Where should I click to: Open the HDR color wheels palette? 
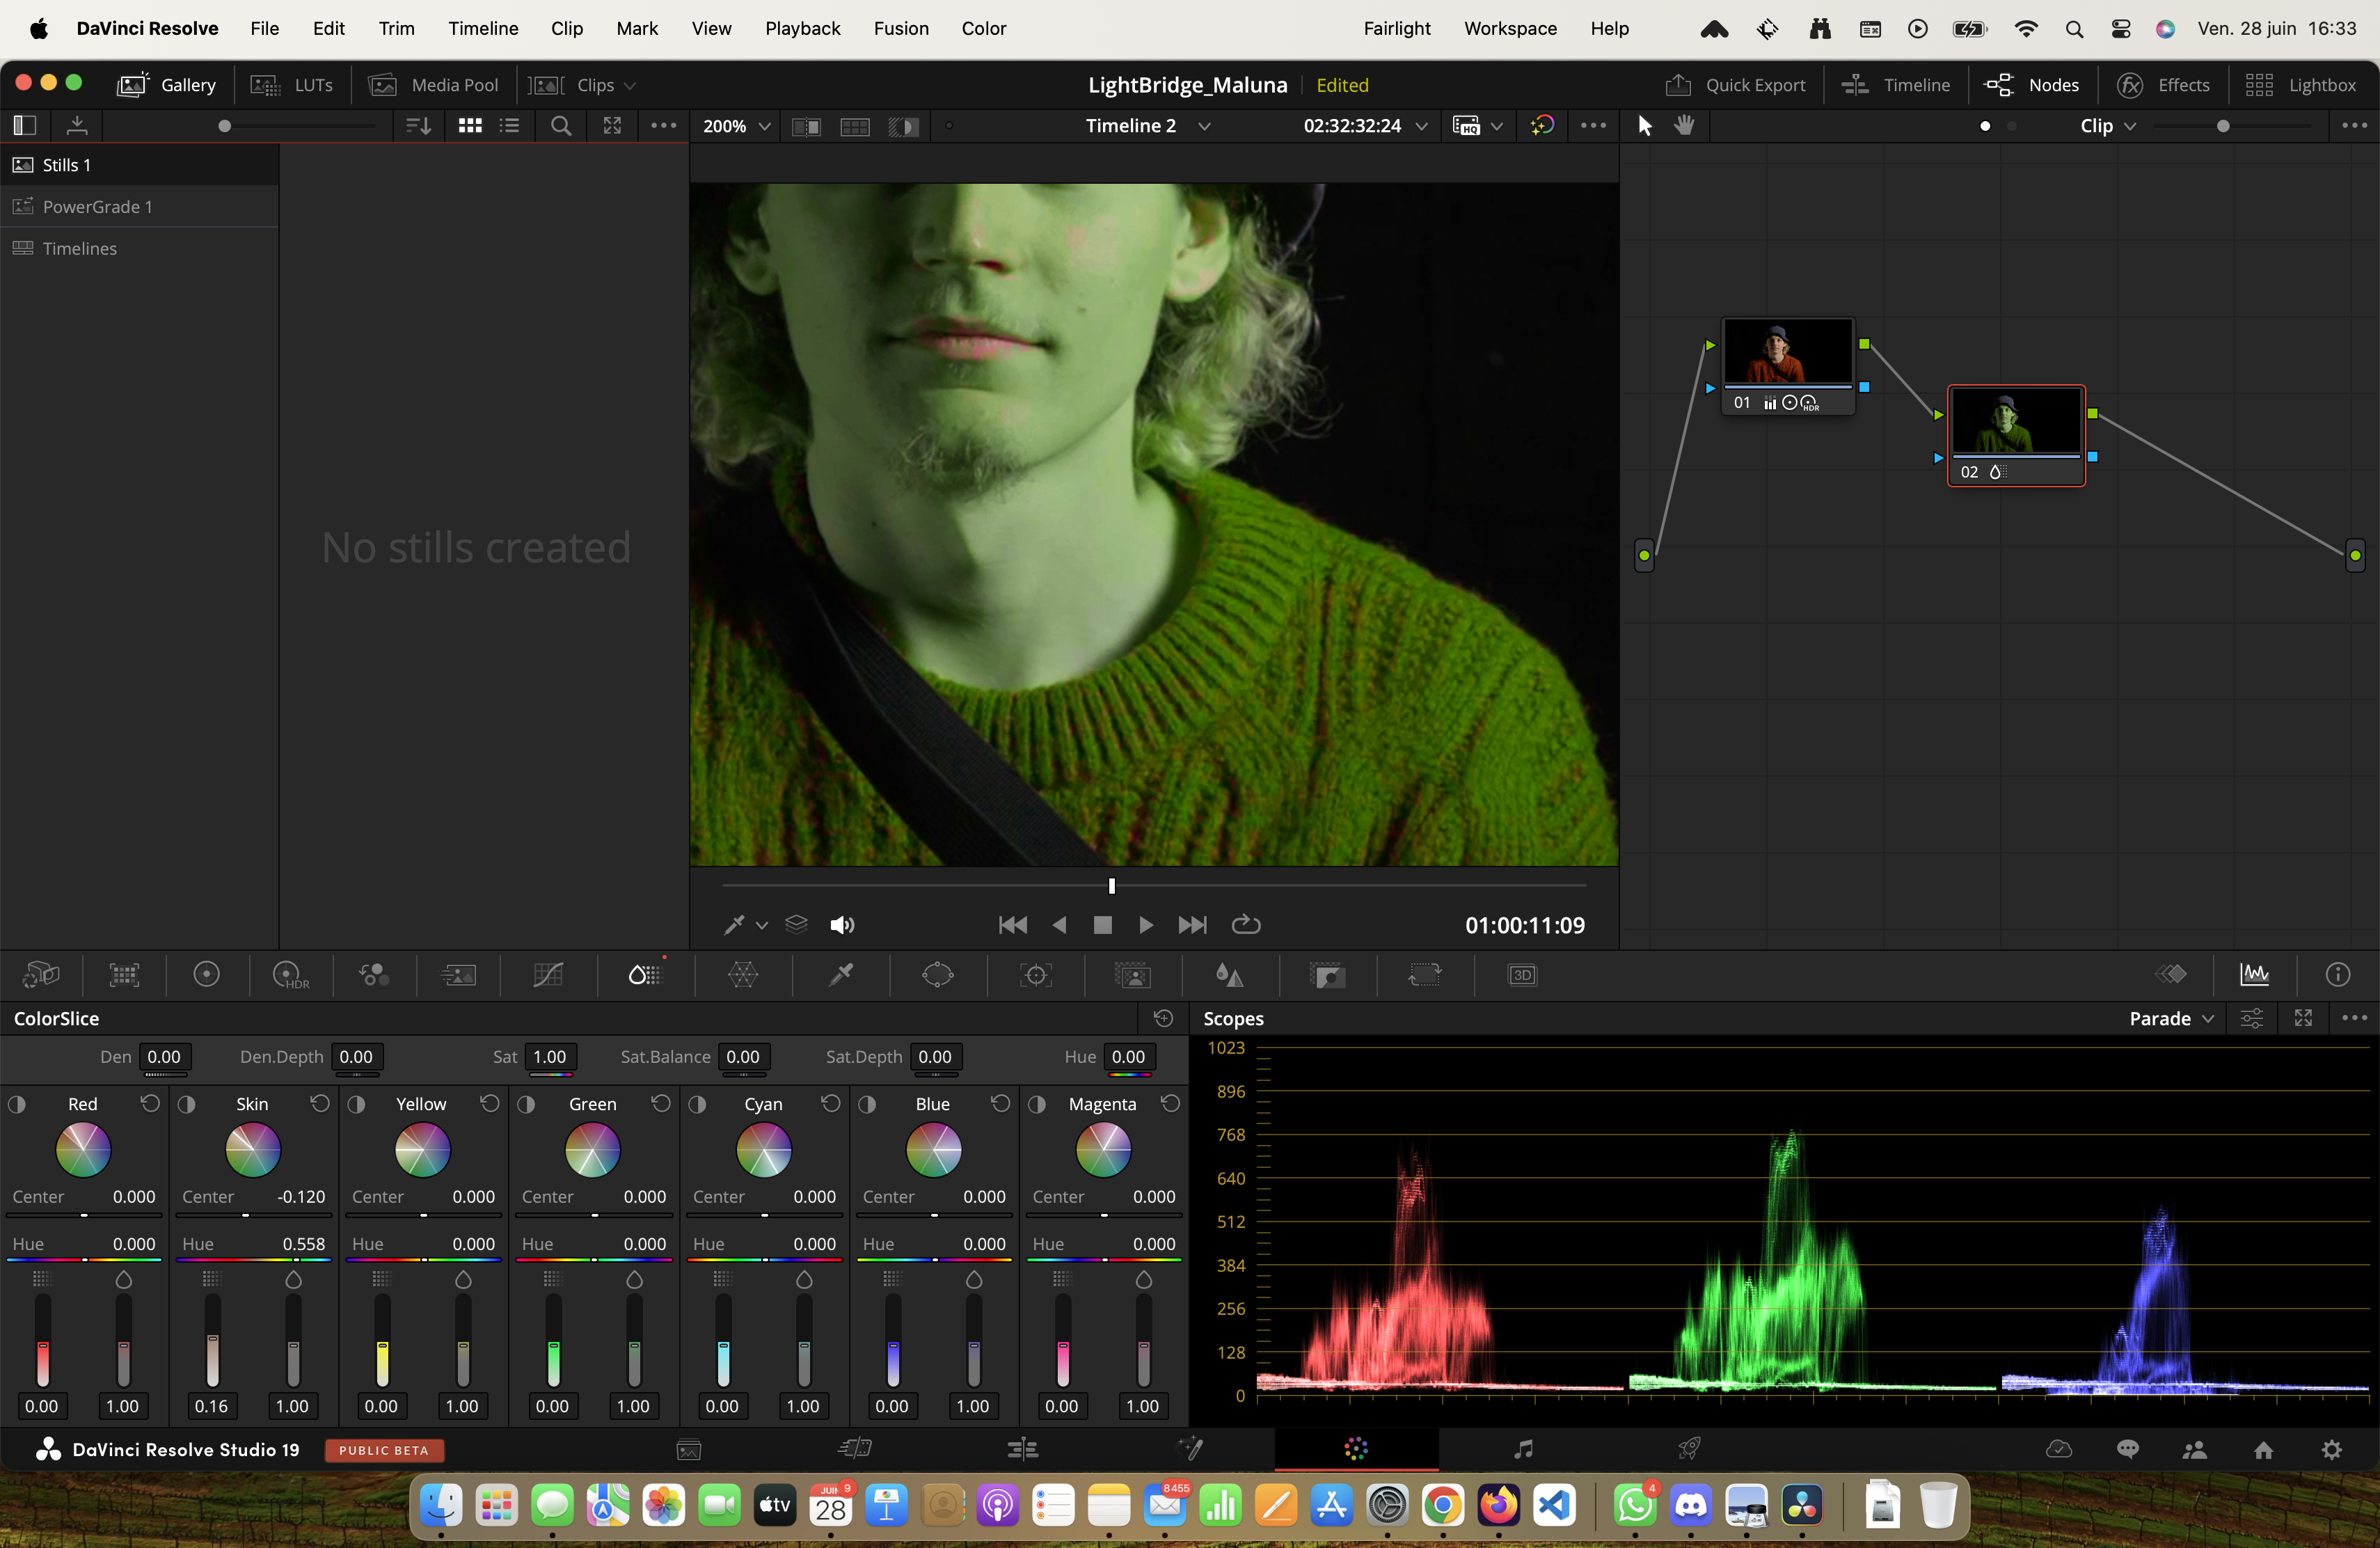[290, 975]
